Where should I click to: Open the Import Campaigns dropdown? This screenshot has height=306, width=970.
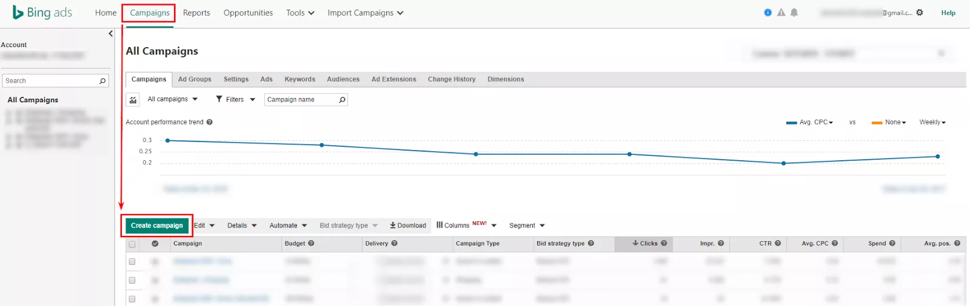coord(366,13)
